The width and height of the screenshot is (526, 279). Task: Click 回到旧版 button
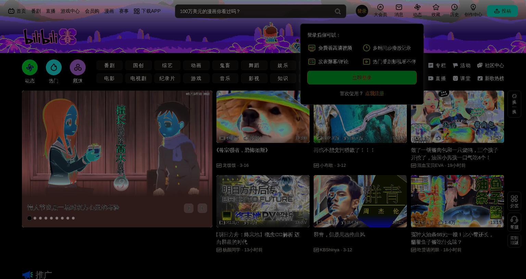point(514,240)
